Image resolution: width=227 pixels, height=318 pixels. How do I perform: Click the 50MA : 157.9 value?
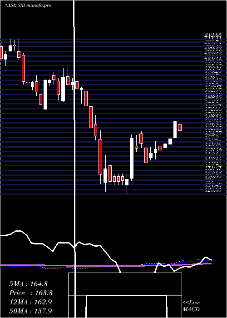point(30,311)
